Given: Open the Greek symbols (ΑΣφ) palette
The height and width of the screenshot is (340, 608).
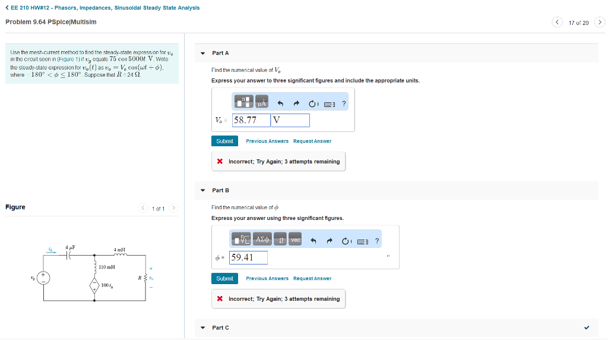Looking at the screenshot, I should (x=262, y=240).
